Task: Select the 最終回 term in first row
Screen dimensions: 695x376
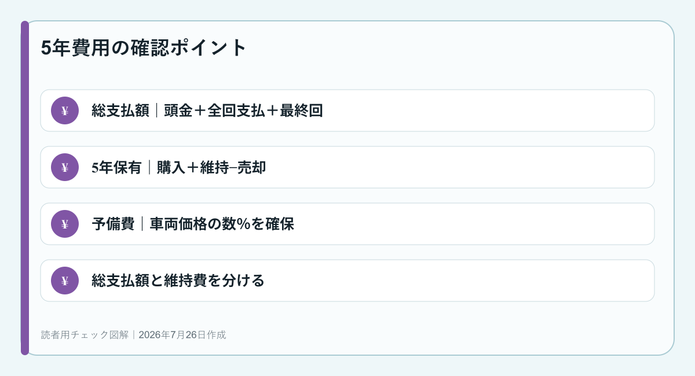Action: [x=301, y=110]
